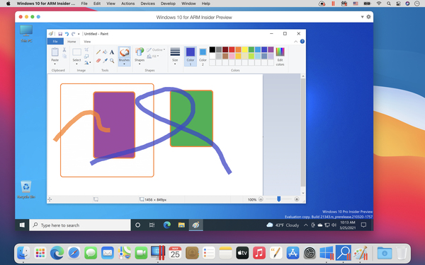425x265 pixels.
Task: Select the Fill with color bucket tool
Action: [x=105, y=52]
